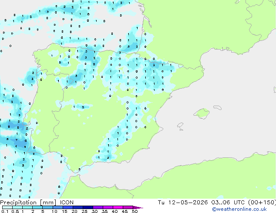Click the 0.1–0.5 mm legend color swatch
The width and height of the screenshot is (276, 213).
(x=7, y=207)
